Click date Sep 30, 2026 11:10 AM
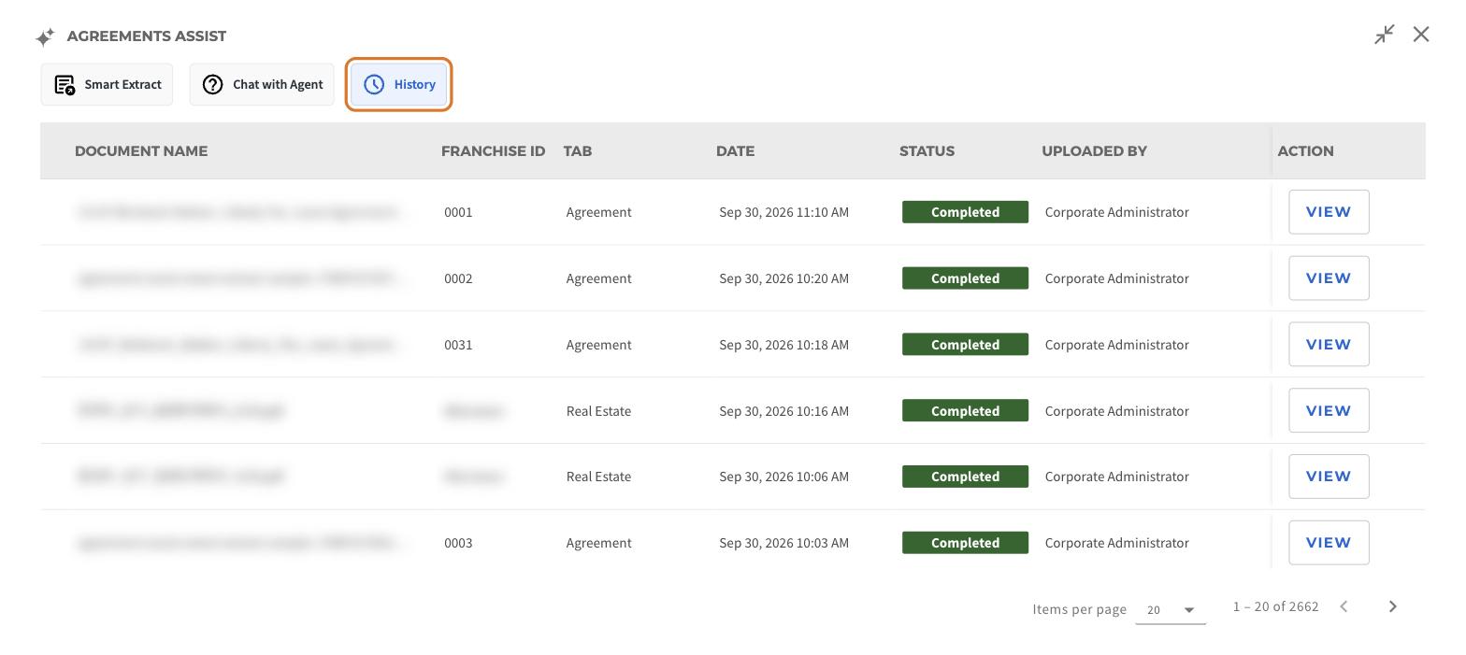Screen dimensions: 1466x655 coord(784,212)
